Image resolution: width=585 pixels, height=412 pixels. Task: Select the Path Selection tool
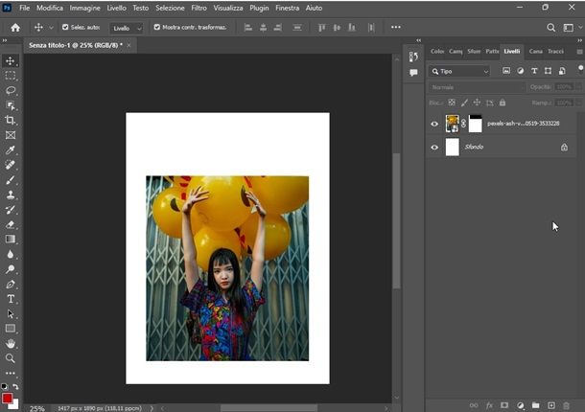11,314
